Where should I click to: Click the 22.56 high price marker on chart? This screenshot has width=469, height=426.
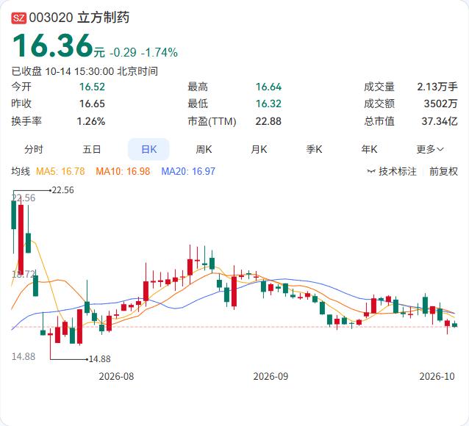coord(62,190)
